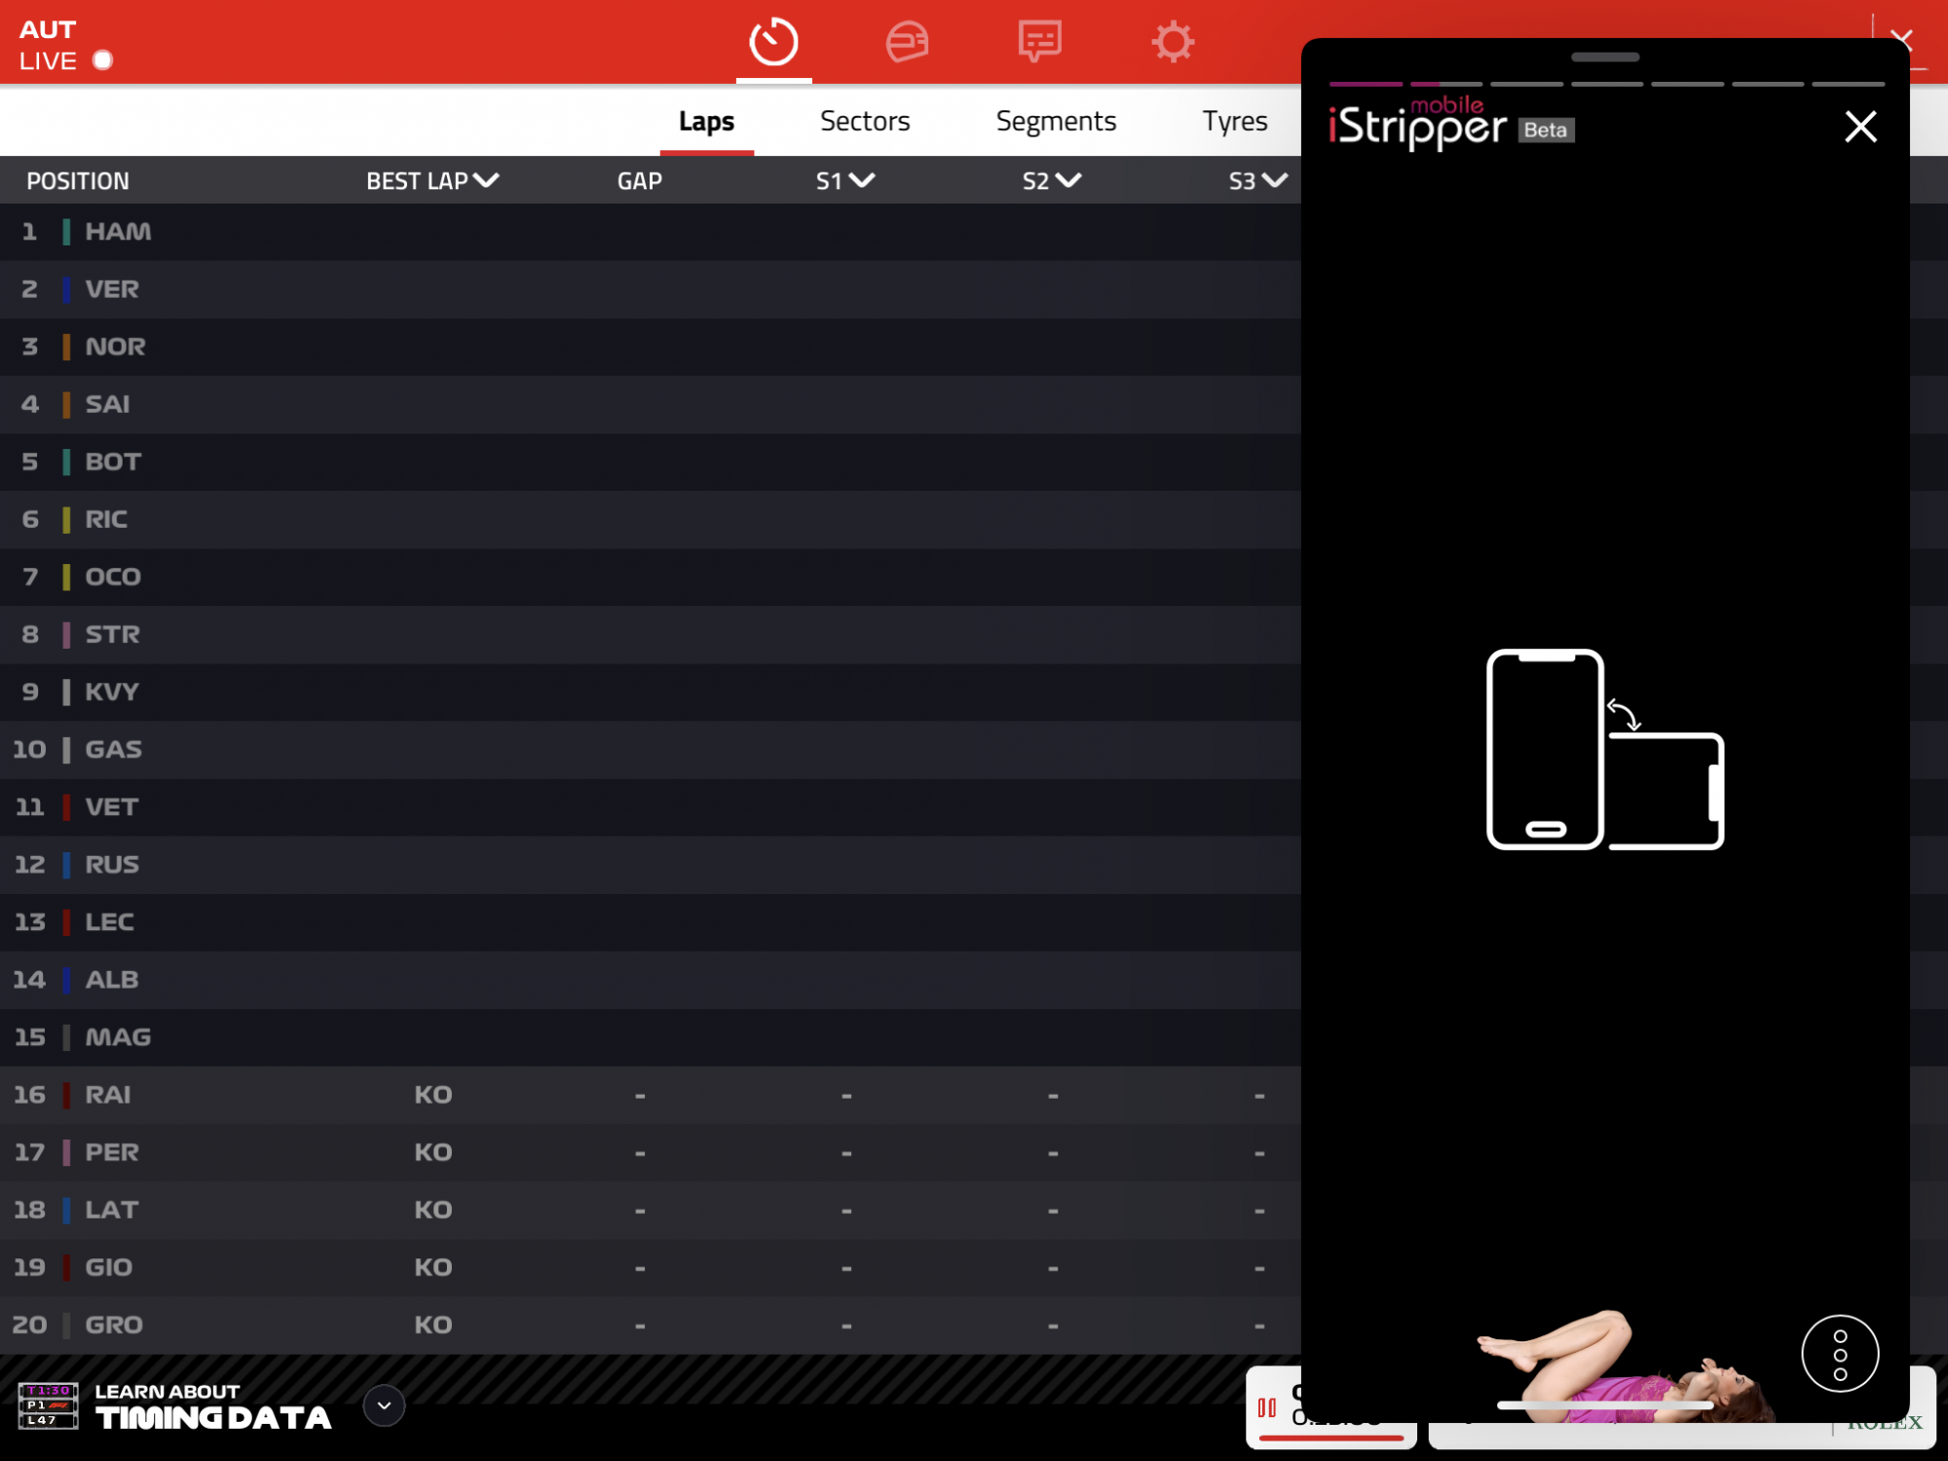Toggle the LIVE indicator dot
Screen dimensions: 1948x1461
102,60
